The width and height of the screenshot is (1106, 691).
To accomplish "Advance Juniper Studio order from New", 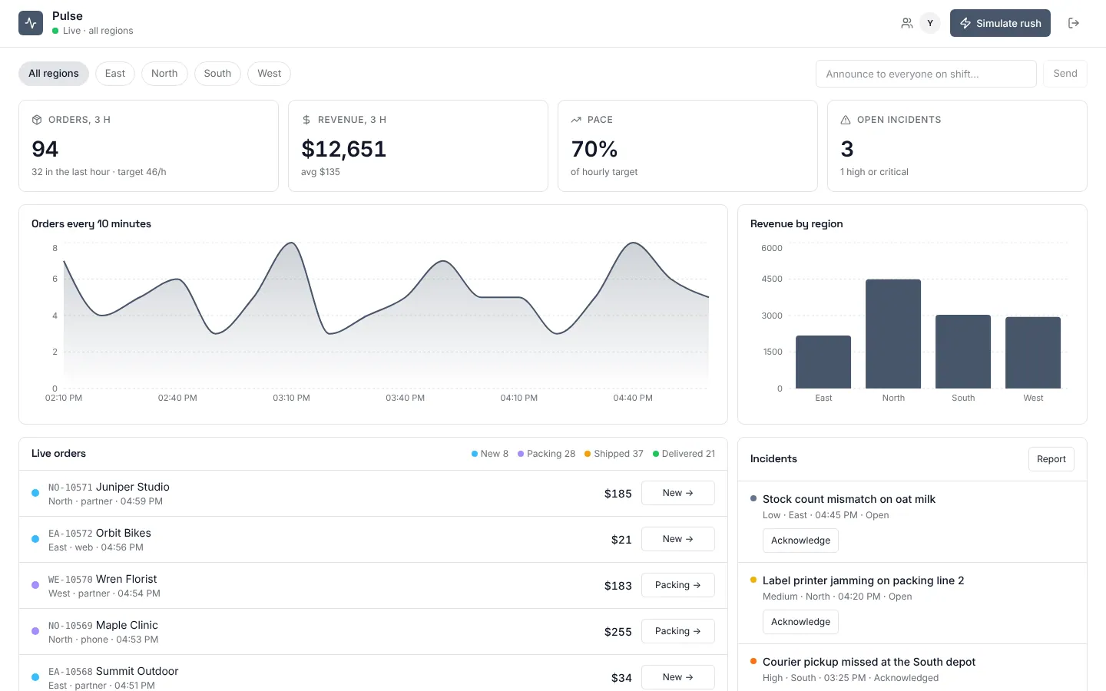I will pos(678,493).
